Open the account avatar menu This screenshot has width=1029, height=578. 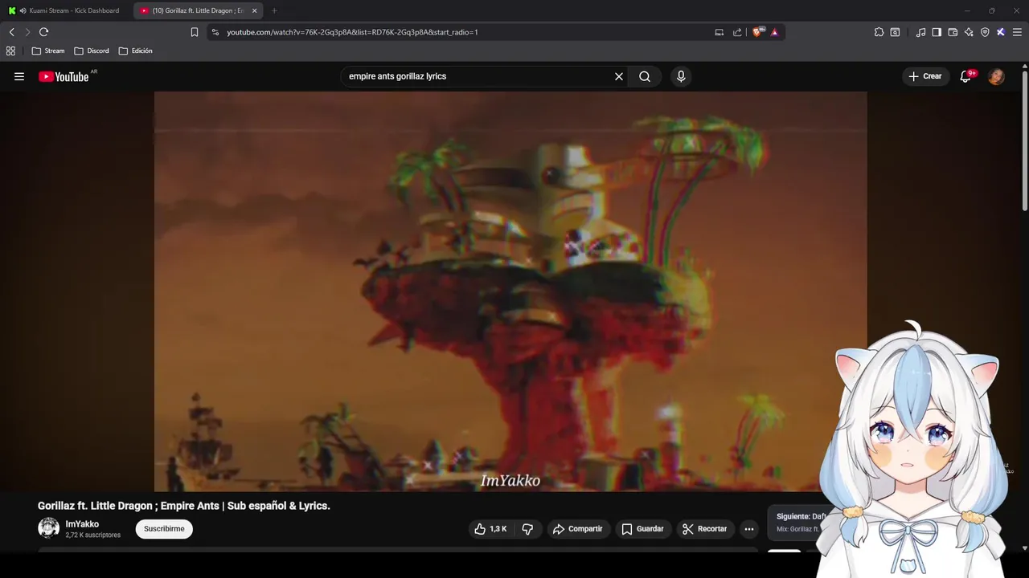click(996, 76)
